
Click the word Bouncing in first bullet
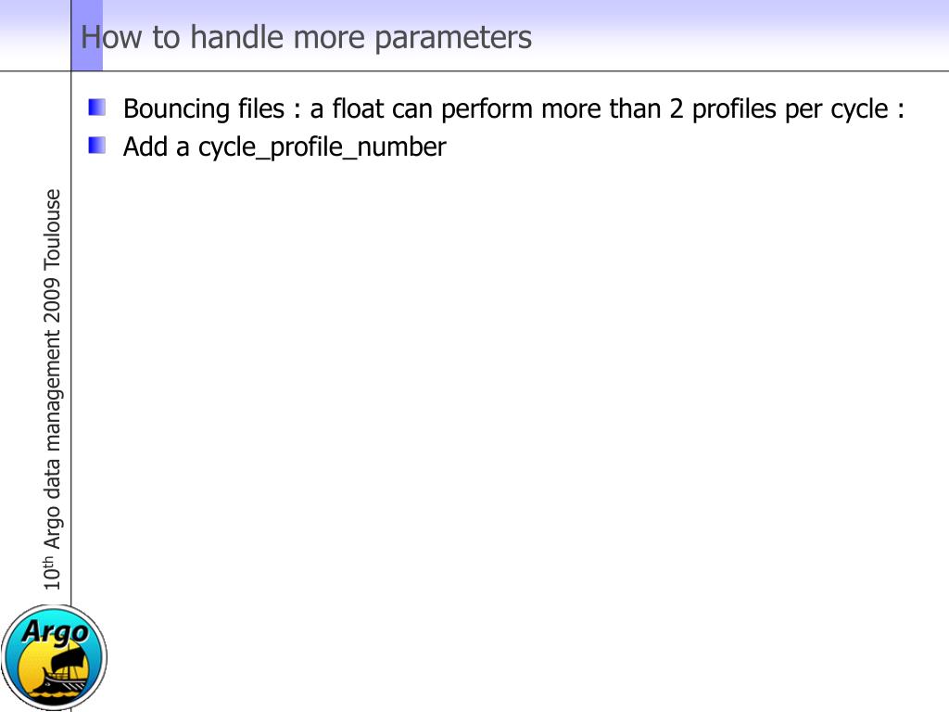tap(171, 109)
